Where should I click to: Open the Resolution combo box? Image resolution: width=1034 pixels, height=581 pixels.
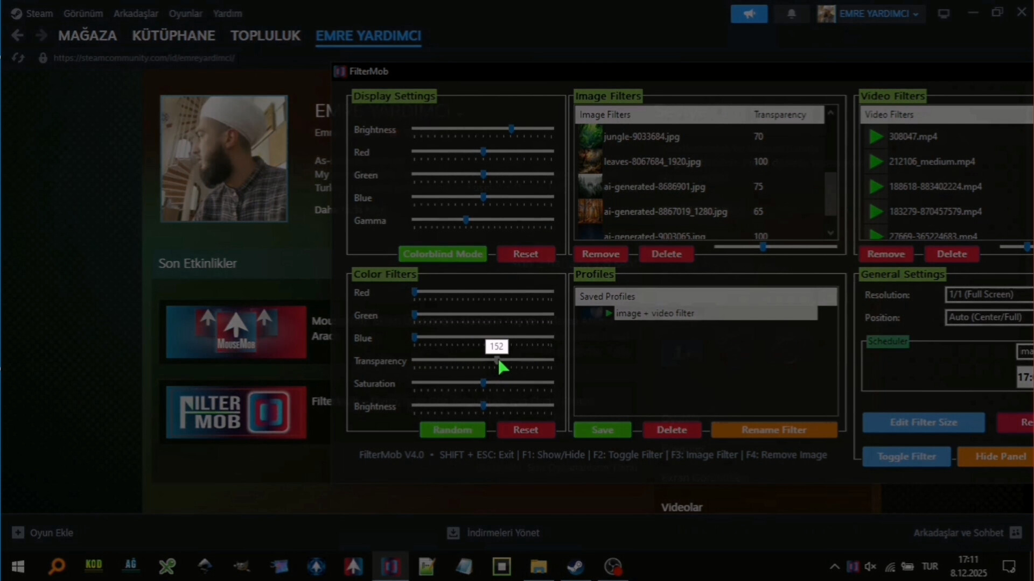click(x=989, y=294)
